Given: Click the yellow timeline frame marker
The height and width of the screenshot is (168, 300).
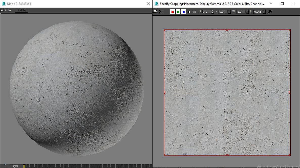Looking at the screenshot, I should (24, 166).
